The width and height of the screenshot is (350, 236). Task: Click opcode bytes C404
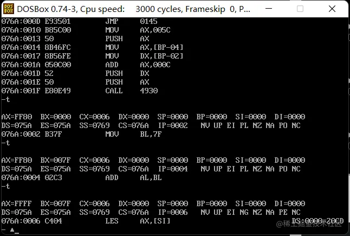(x=53, y=221)
